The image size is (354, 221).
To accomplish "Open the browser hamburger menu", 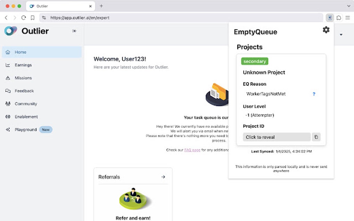I will pyautogui.click(x=348, y=18).
